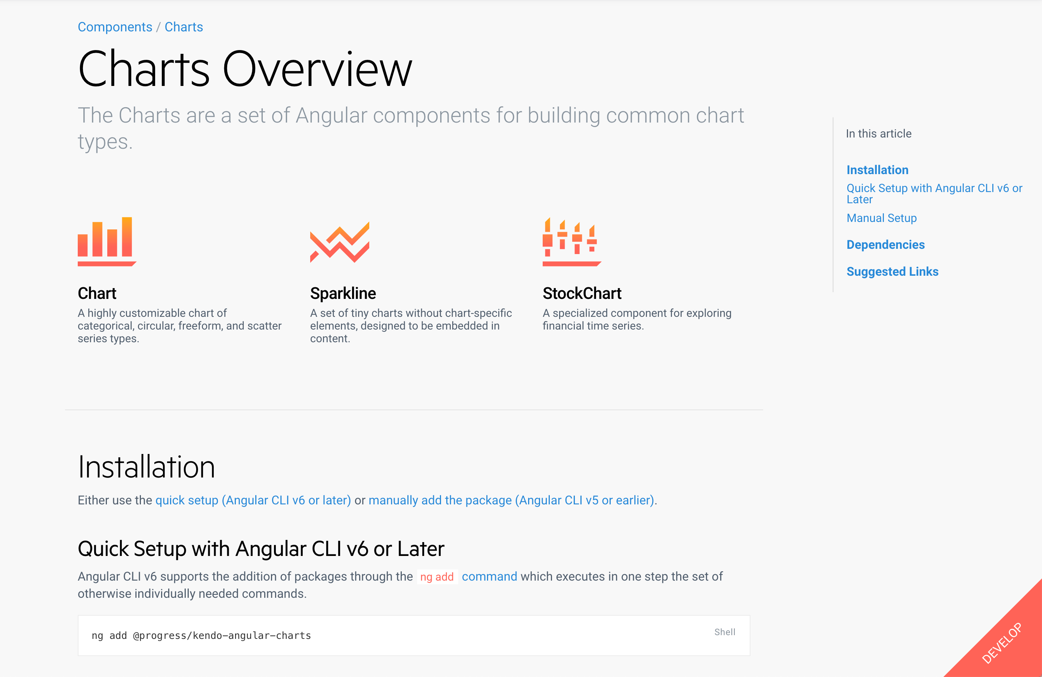This screenshot has width=1042, height=677.
Task: Open the StockChart component heading
Action: point(582,293)
